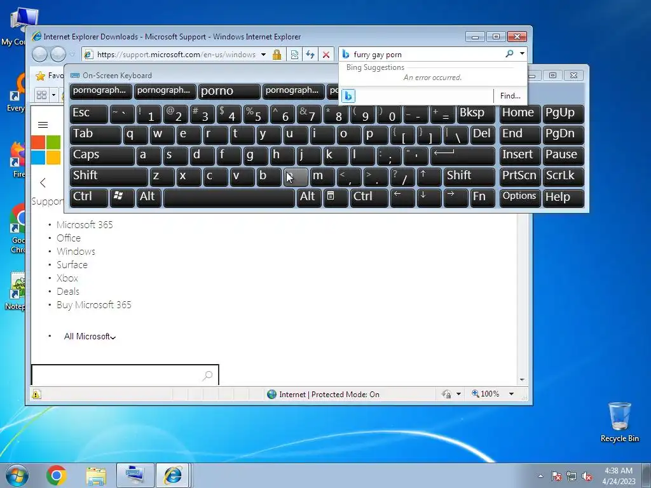651x488 pixels.
Task: Click the context menu key on On-Screen Keyboard
Action: [336, 197]
